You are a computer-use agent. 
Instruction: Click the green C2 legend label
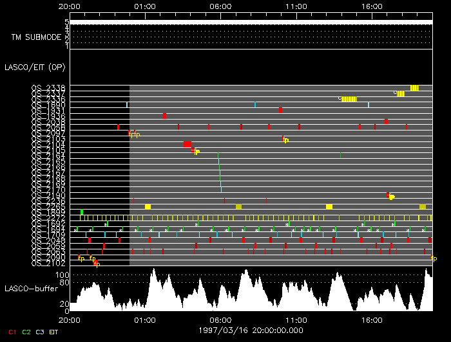point(26,332)
